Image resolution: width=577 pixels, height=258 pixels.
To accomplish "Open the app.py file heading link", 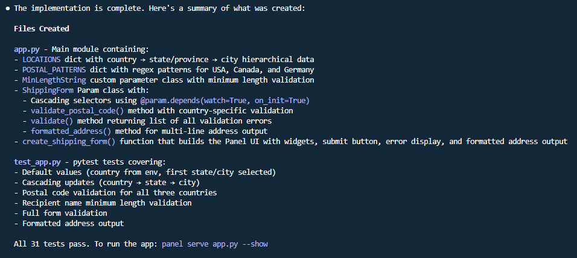I will [27, 49].
